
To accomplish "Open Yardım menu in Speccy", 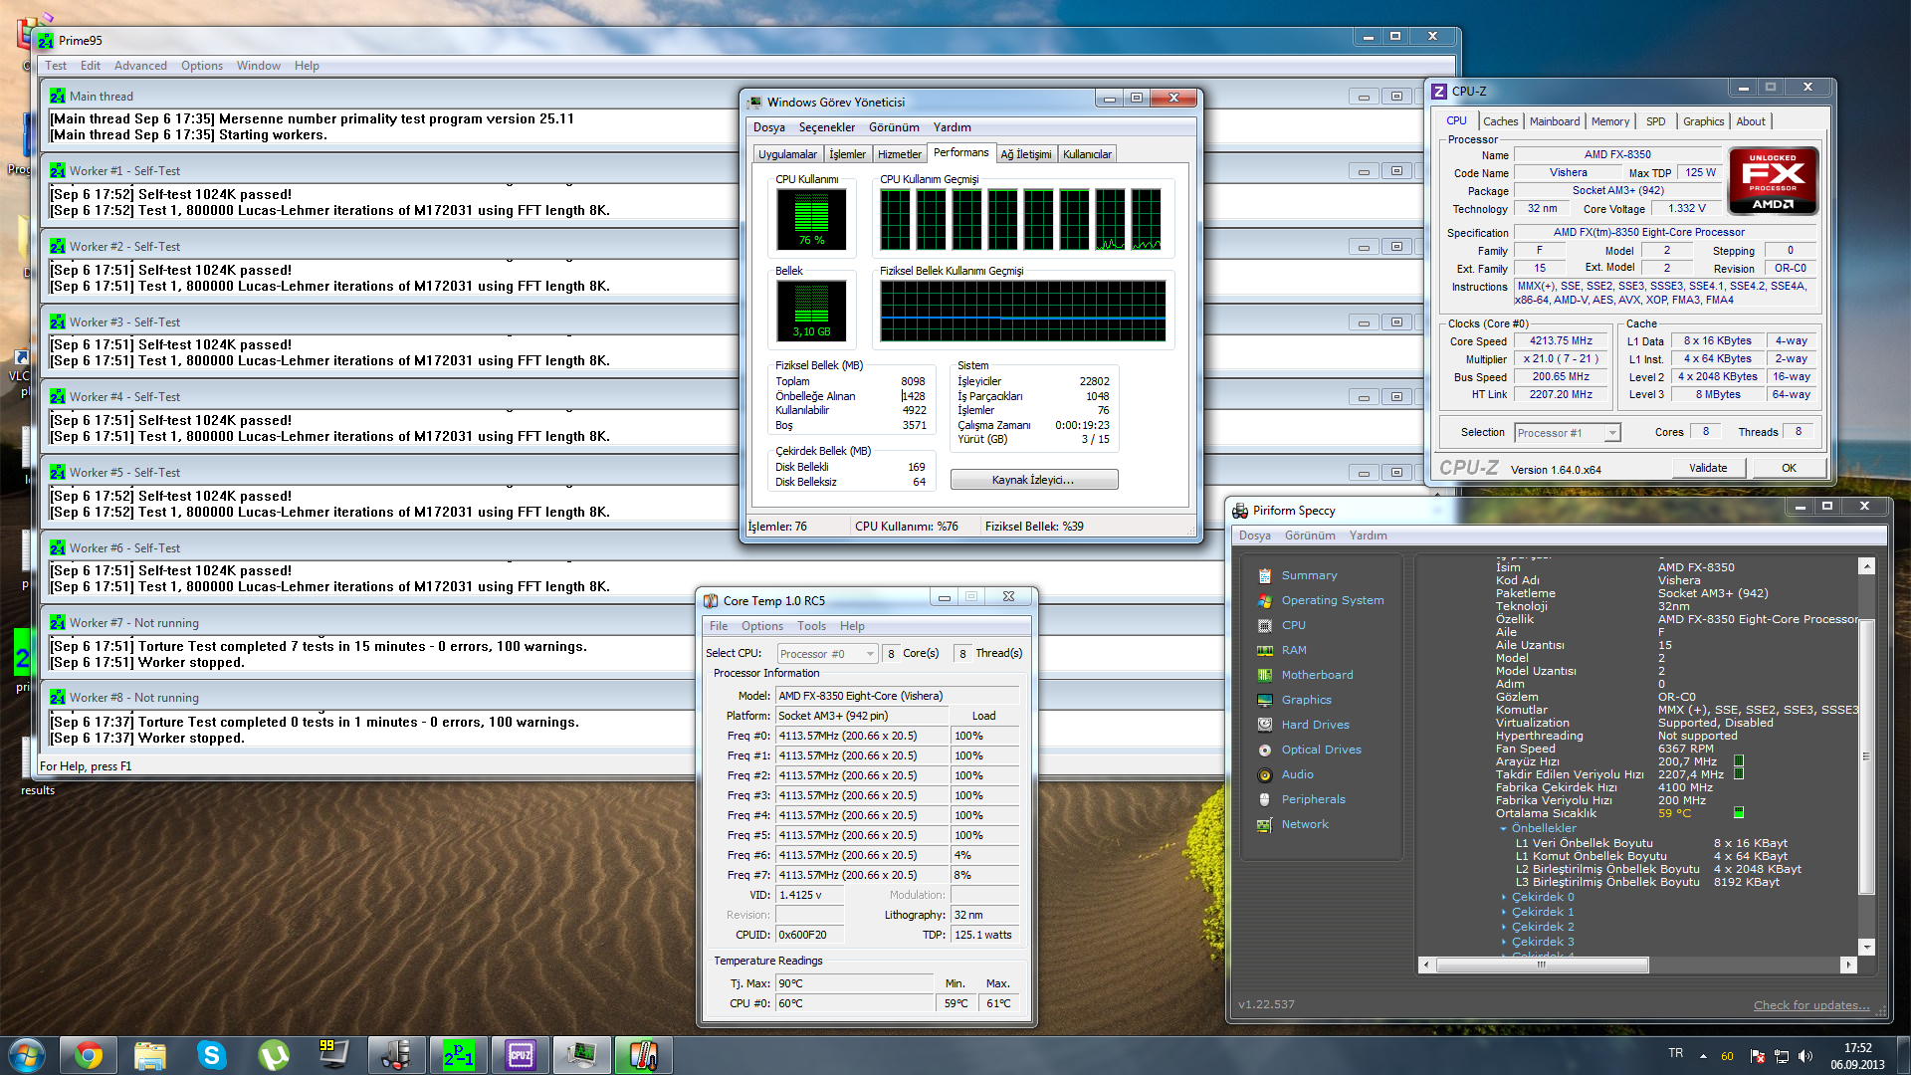I will coord(1368,536).
